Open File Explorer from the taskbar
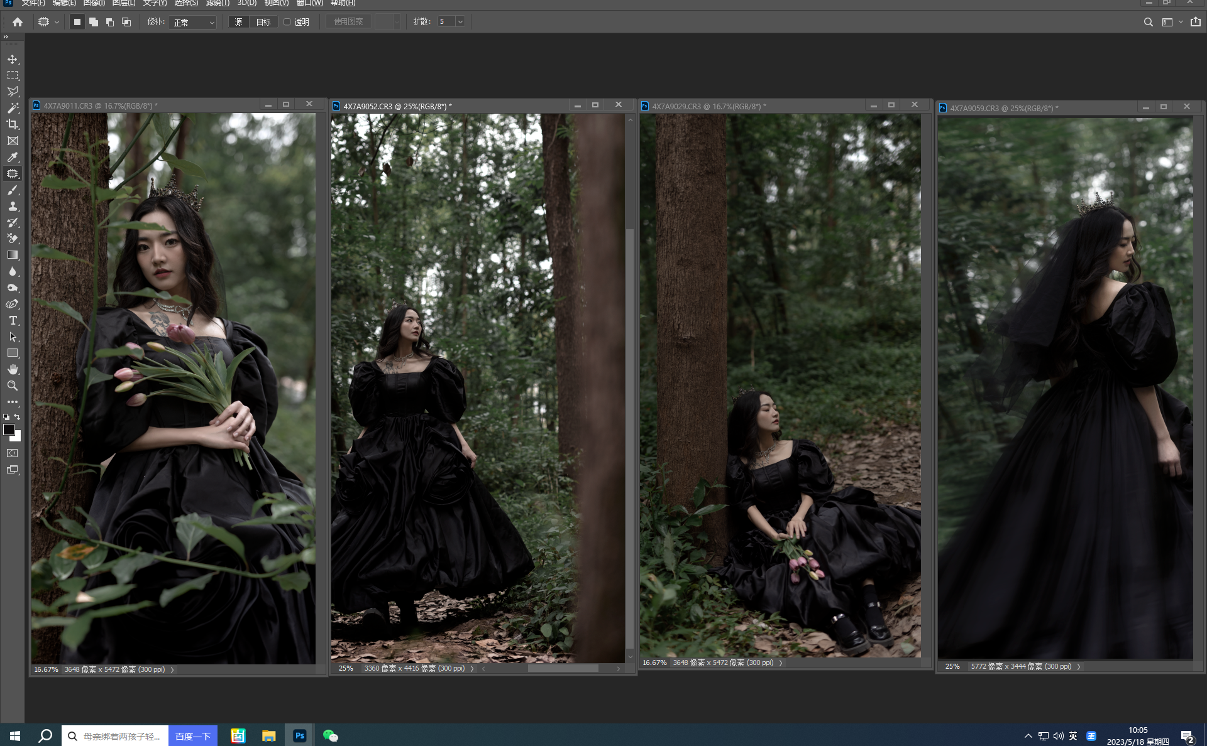The height and width of the screenshot is (746, 1207). [269, 736]
